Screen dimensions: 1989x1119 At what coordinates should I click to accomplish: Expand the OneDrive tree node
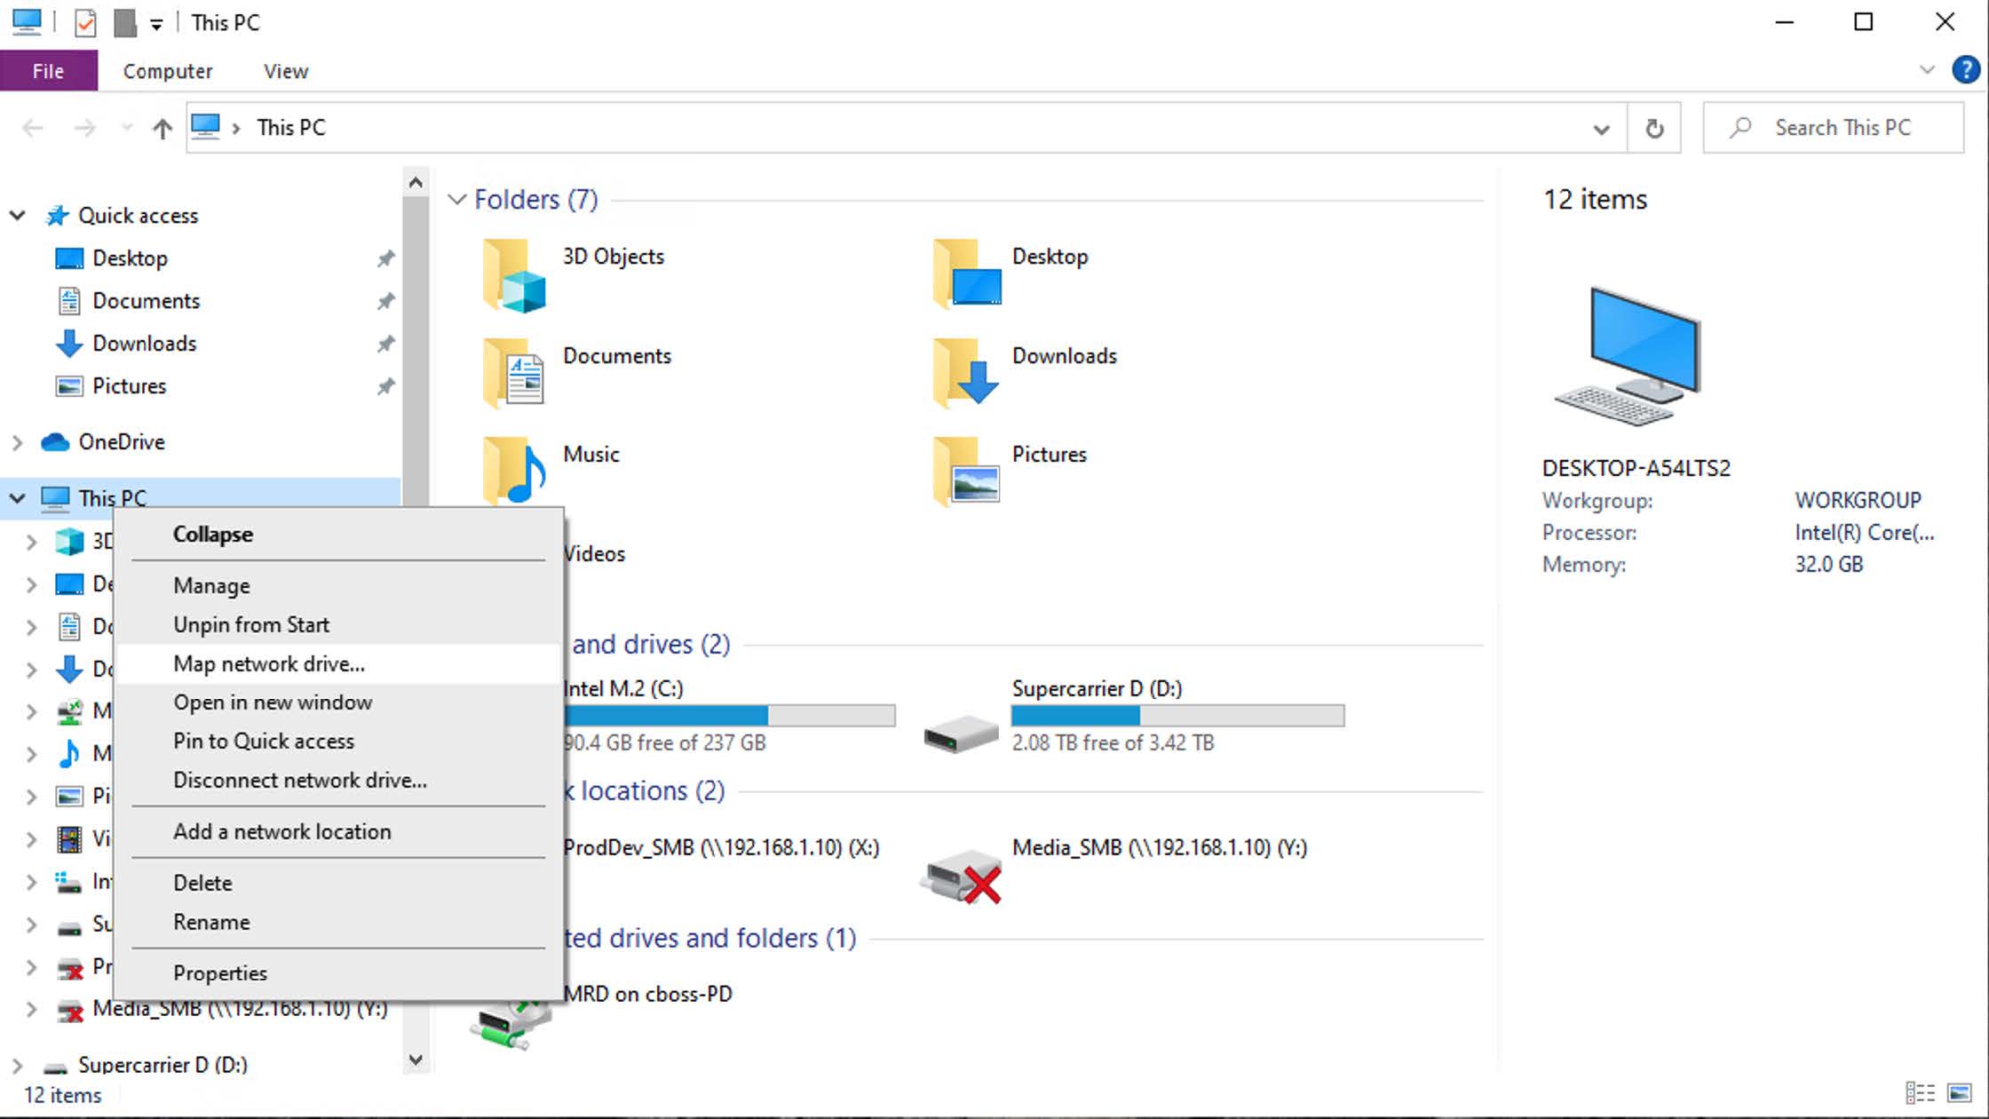pos(17,442)
